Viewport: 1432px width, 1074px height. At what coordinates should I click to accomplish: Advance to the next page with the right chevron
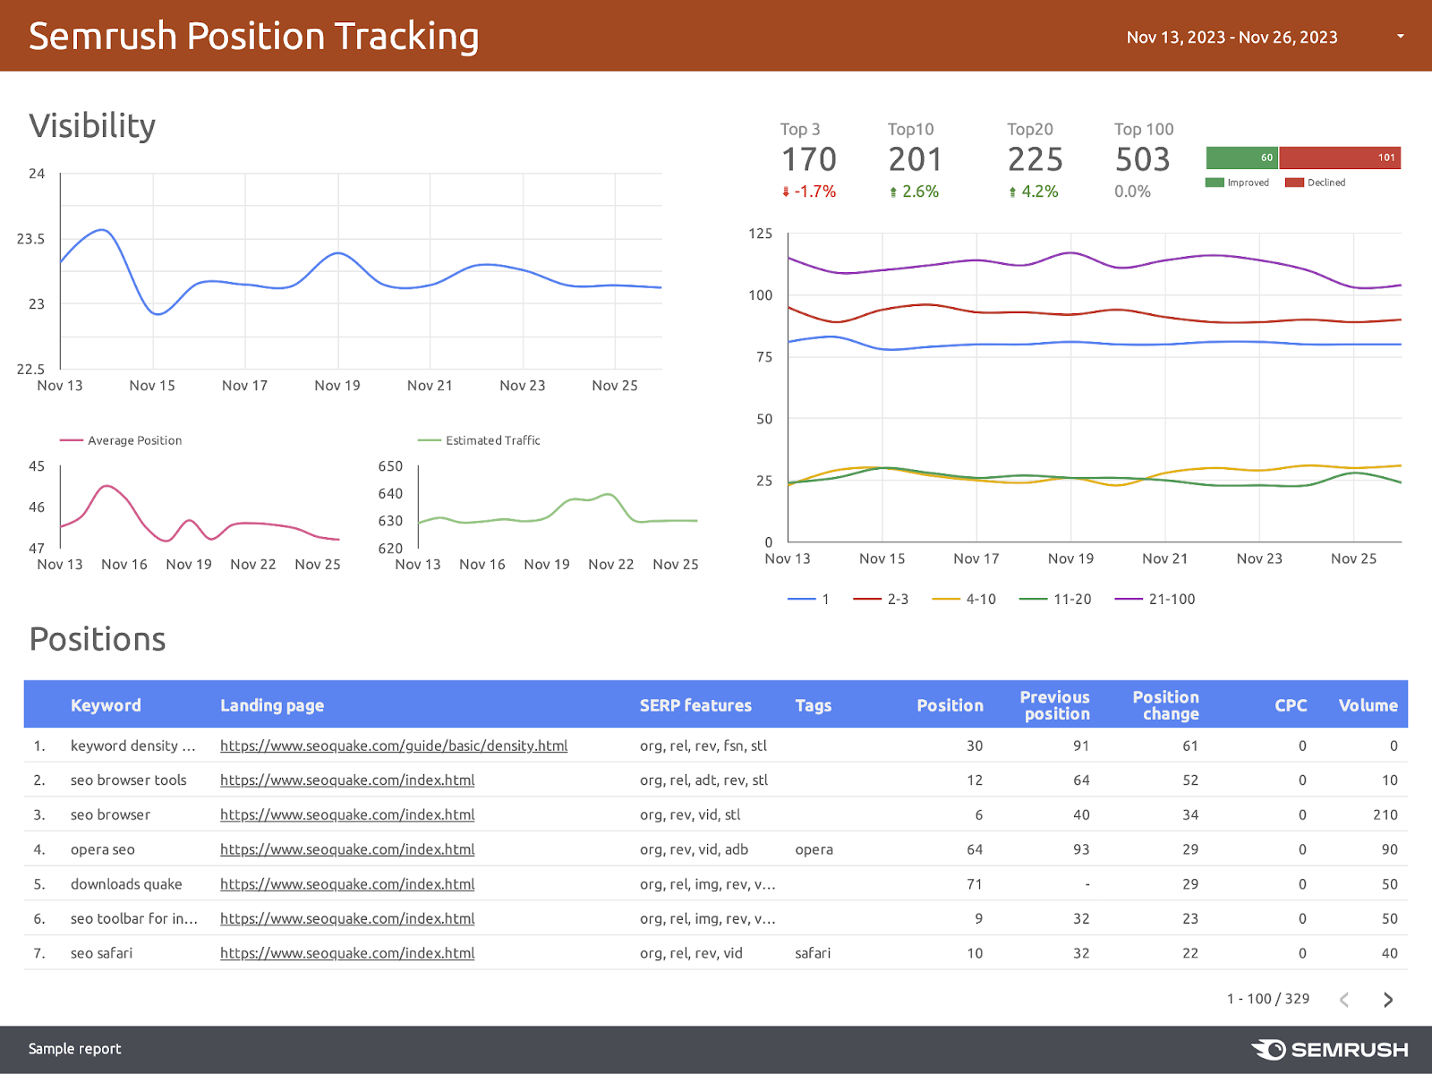[1386, 999]
